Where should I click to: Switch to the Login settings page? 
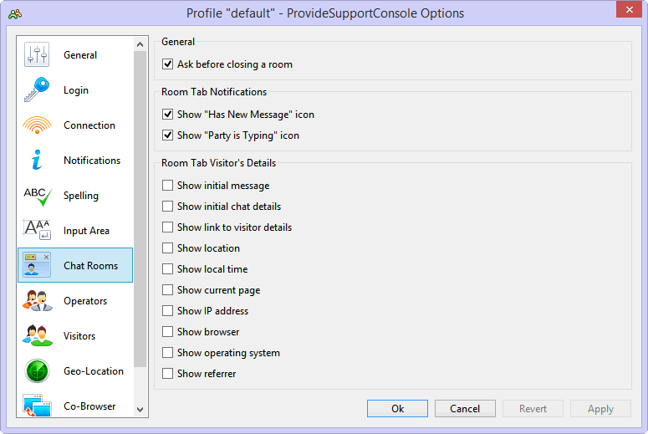tap(76, 90)
